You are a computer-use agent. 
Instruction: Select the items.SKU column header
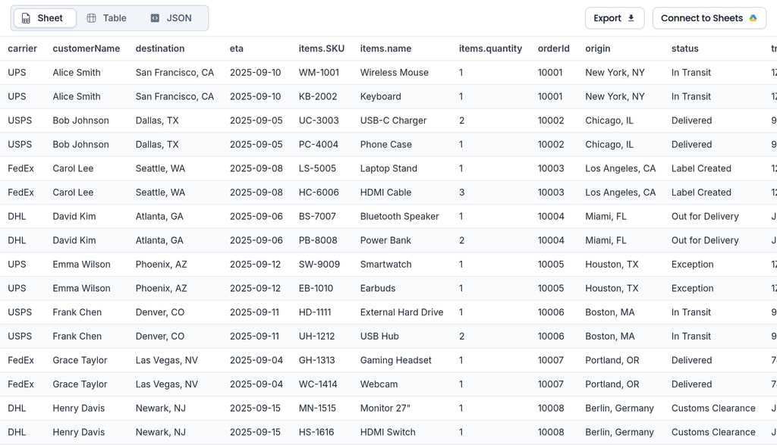tap(322, 49)
